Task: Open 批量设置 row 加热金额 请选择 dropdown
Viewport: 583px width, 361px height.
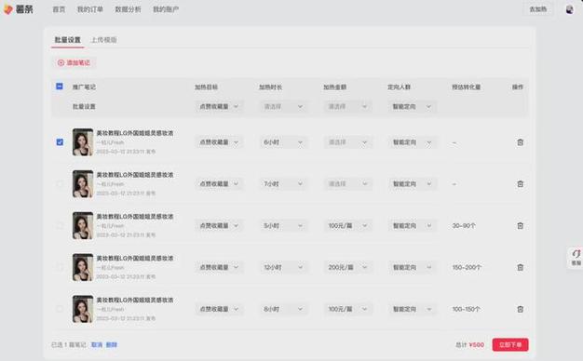Action: pos(347,107)
